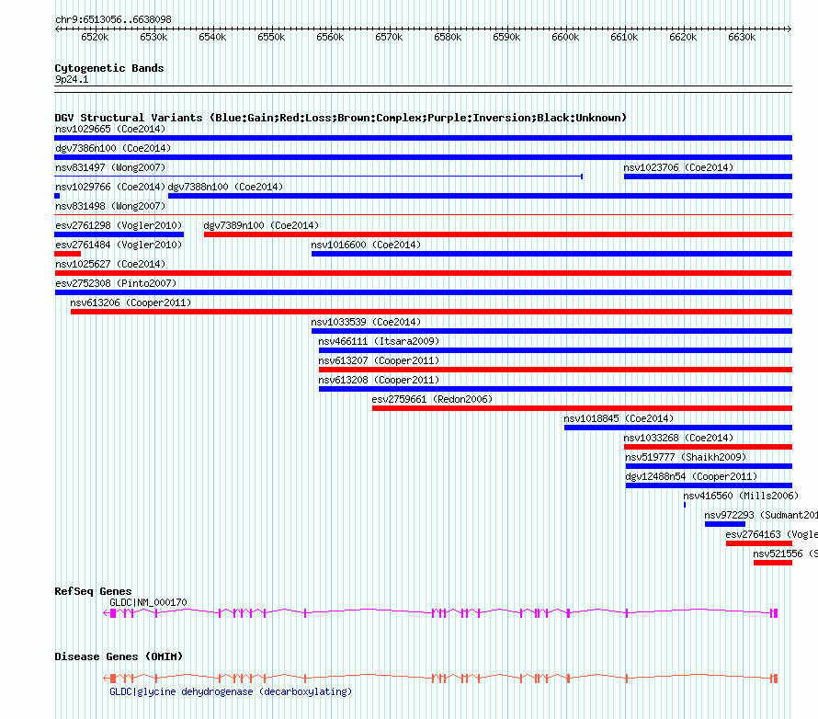
Task: Open nsv972293 variant label
Action: (x=761, y=515)
